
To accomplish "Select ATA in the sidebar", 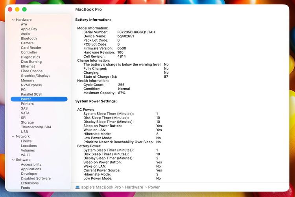I will 24,24.
